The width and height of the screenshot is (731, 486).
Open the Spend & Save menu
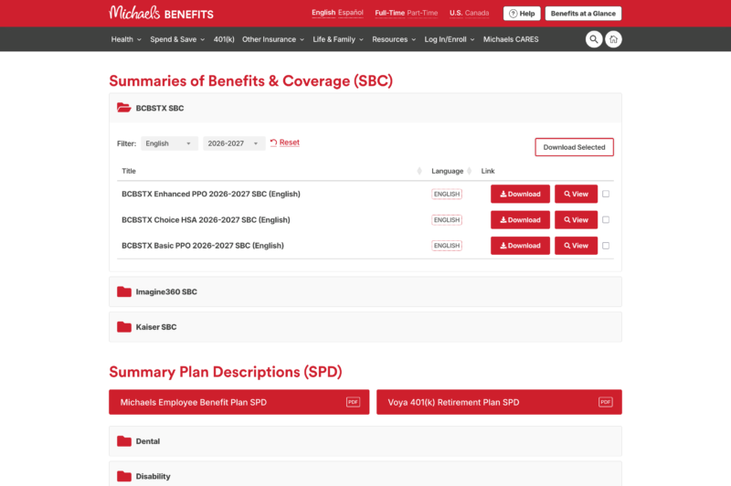pyautogui.click(x=177, y=39)
